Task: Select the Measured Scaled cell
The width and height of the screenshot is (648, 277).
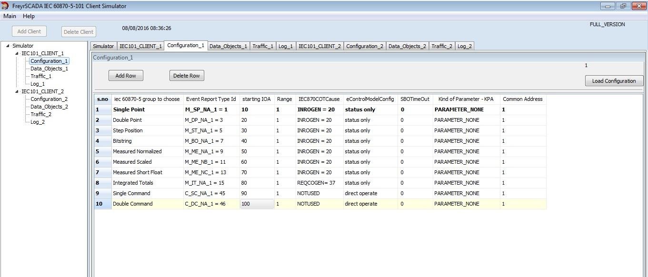Action: [x=147, y=162]
